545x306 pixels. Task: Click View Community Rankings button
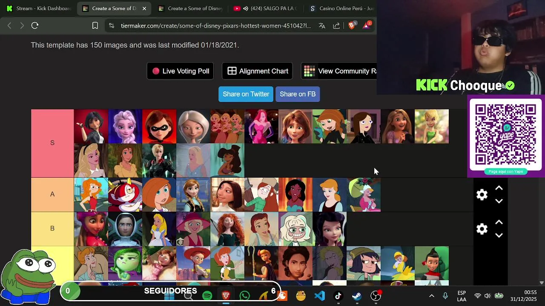coord(339,71)
